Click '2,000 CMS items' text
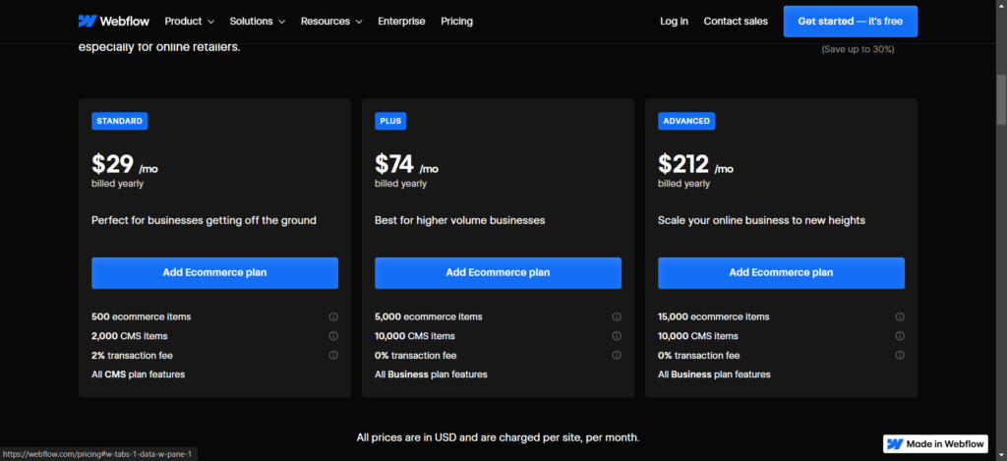The image size is (1007, 461). [x=130, y=336]
